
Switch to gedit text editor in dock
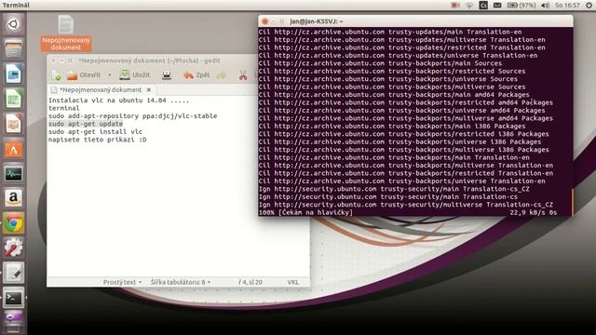pos(13,273)
